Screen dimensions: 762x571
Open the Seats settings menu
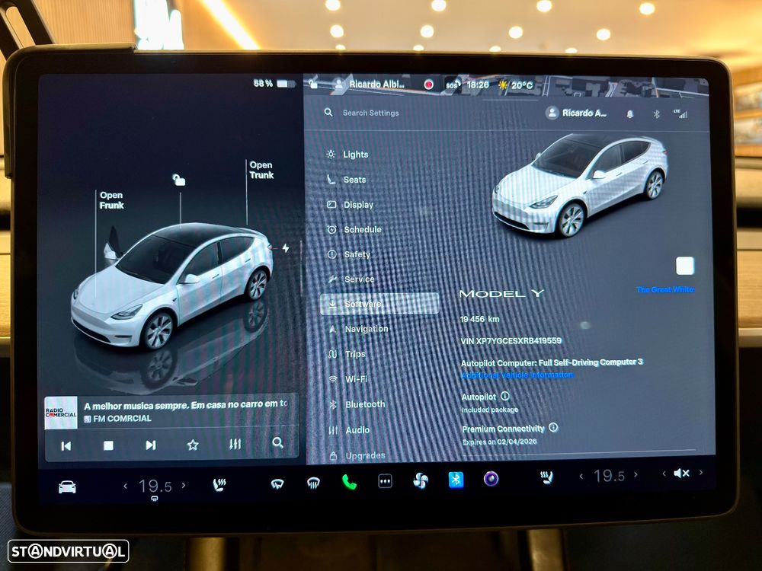point(347,180)
